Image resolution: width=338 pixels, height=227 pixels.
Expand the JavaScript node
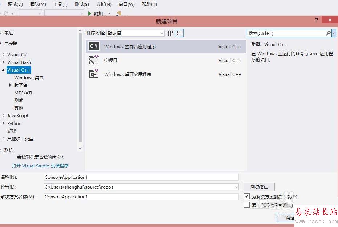click(x=3, y=115)
